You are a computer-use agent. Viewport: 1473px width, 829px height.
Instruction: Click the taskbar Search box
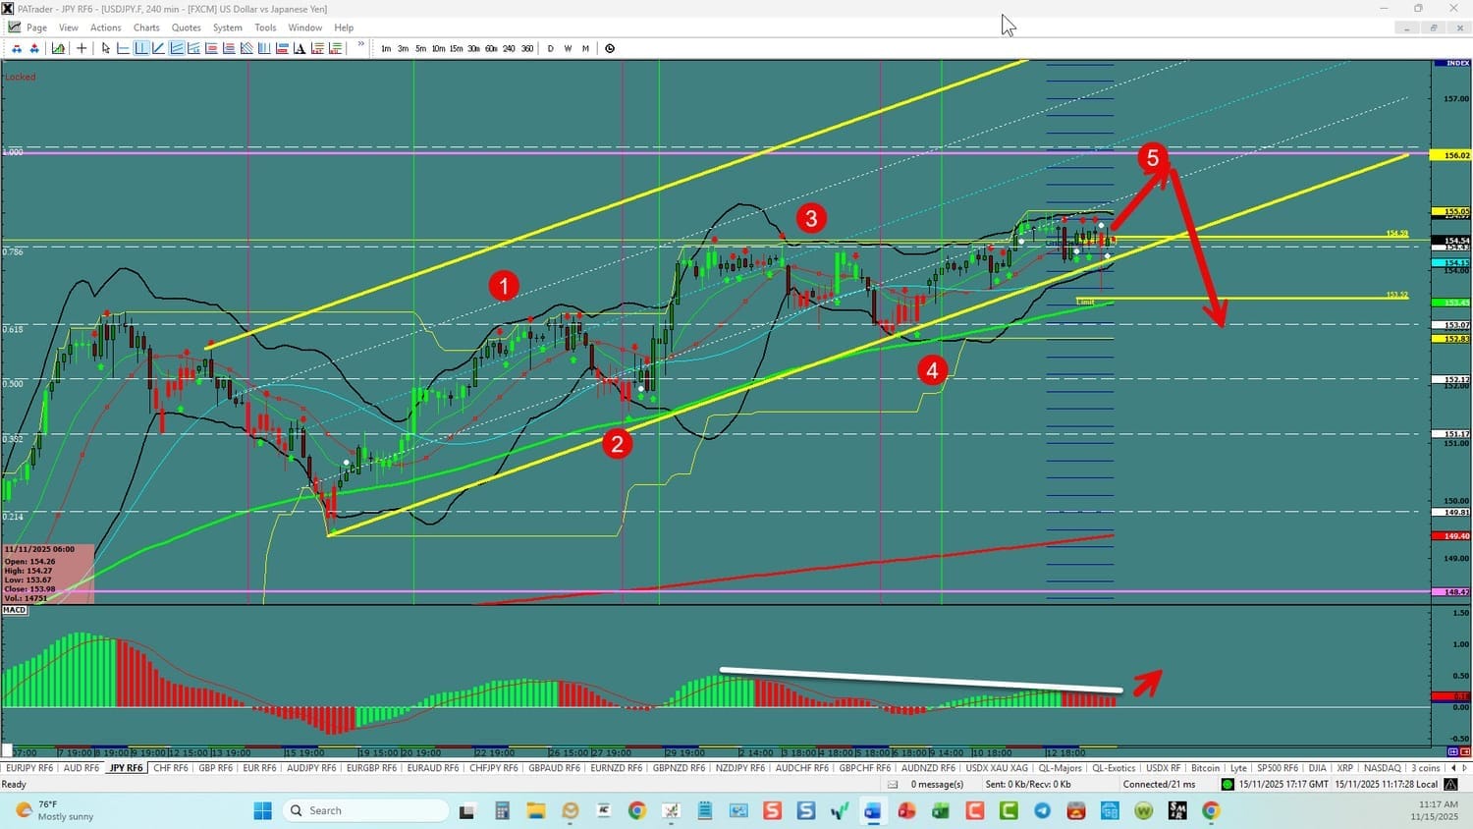point(365,810)
